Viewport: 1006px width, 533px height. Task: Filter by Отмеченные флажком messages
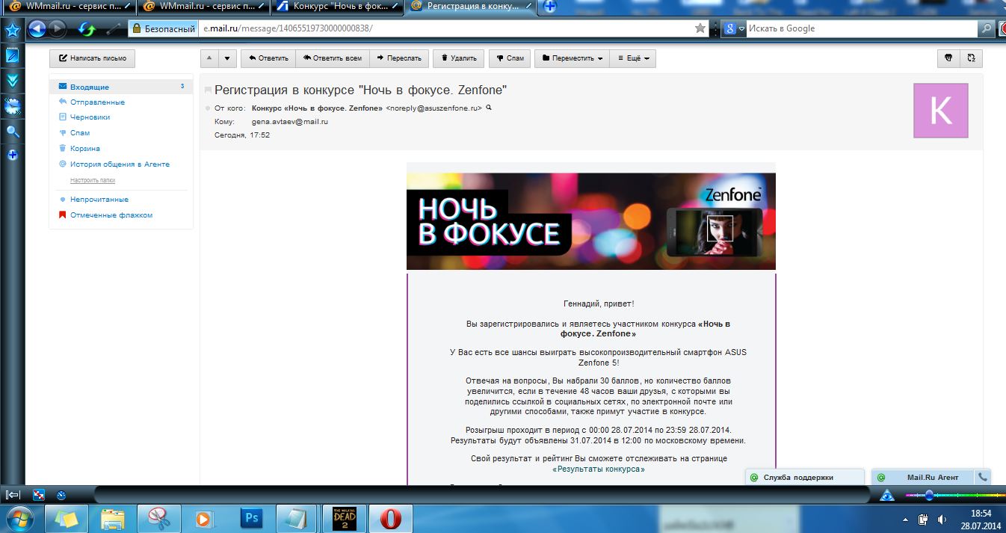coord(111,215)
